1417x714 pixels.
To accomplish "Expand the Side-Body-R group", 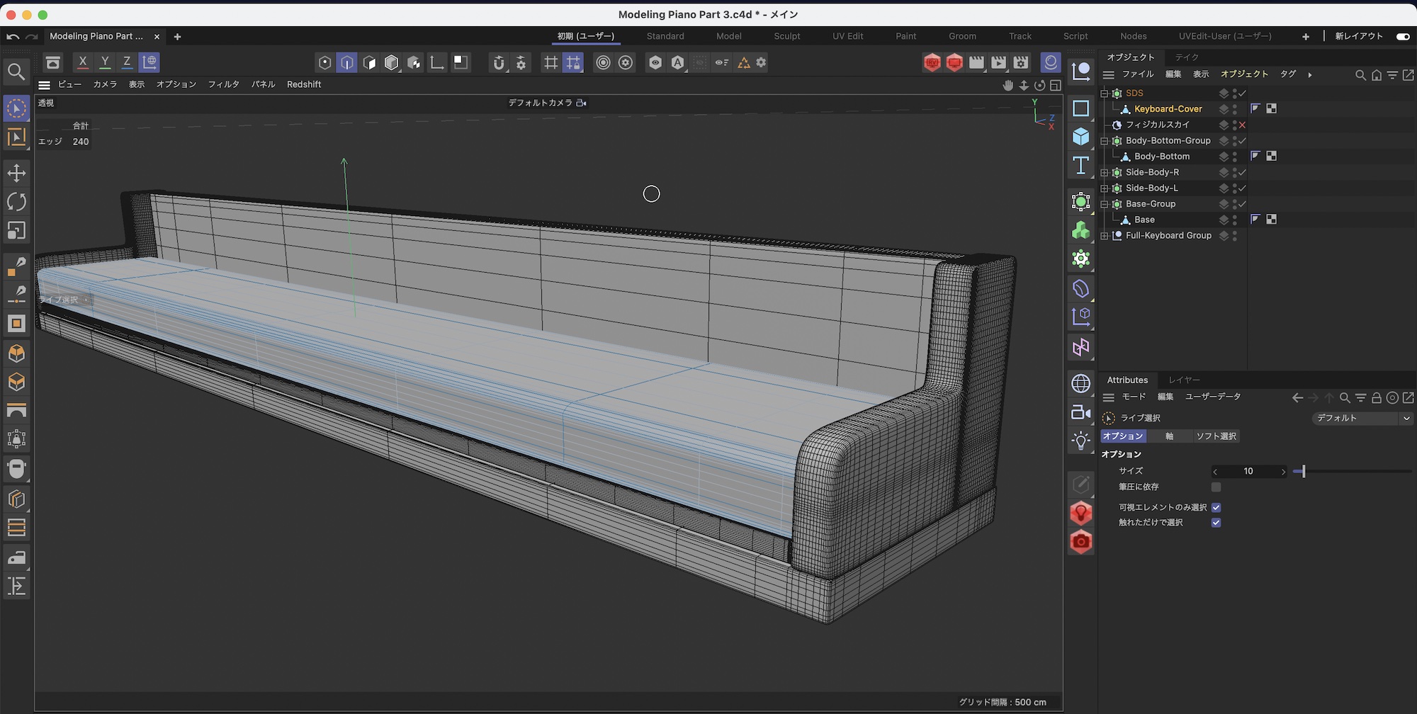I will pyautogui.click(x=1104, y=172).
